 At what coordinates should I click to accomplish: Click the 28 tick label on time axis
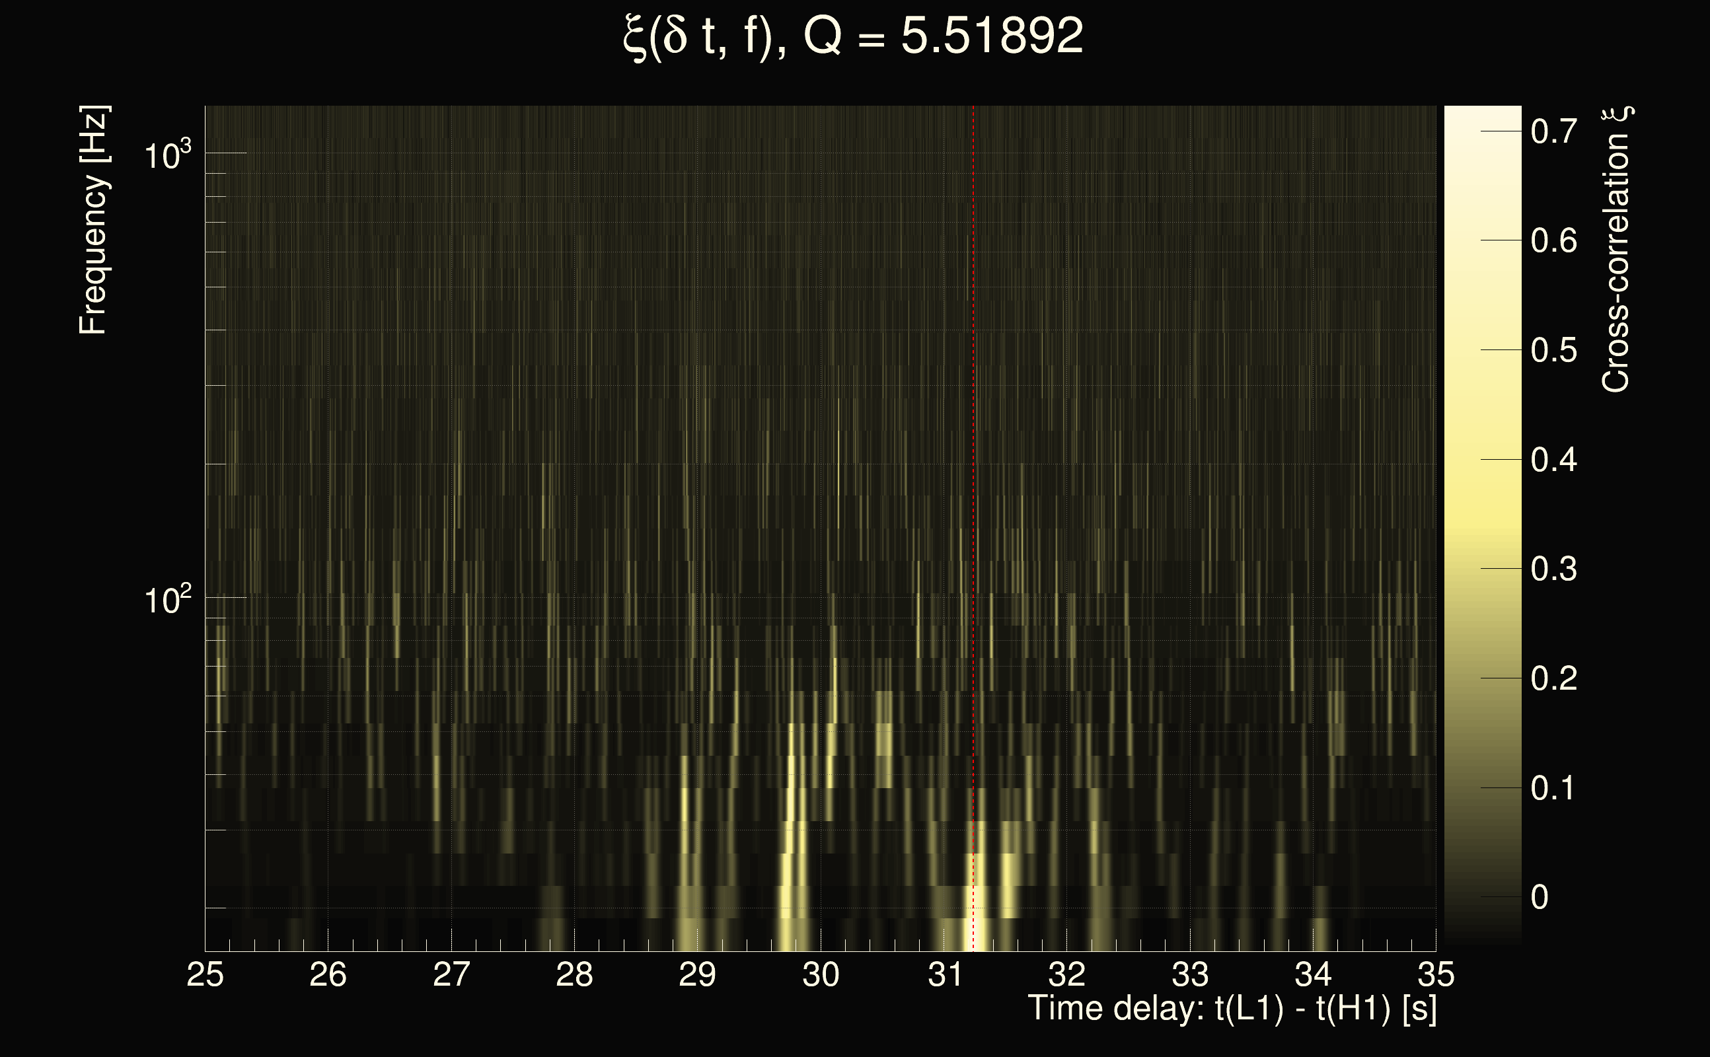(574, 974)
